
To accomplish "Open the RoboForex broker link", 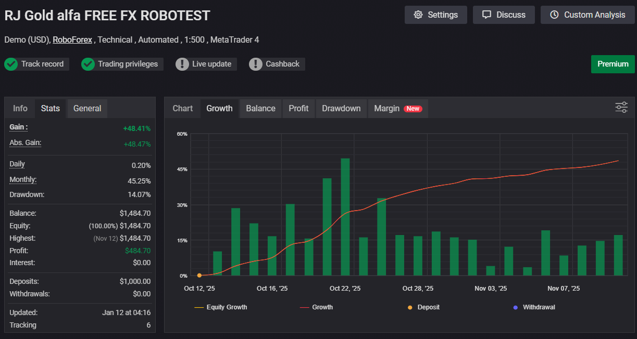I will point(72,40).
